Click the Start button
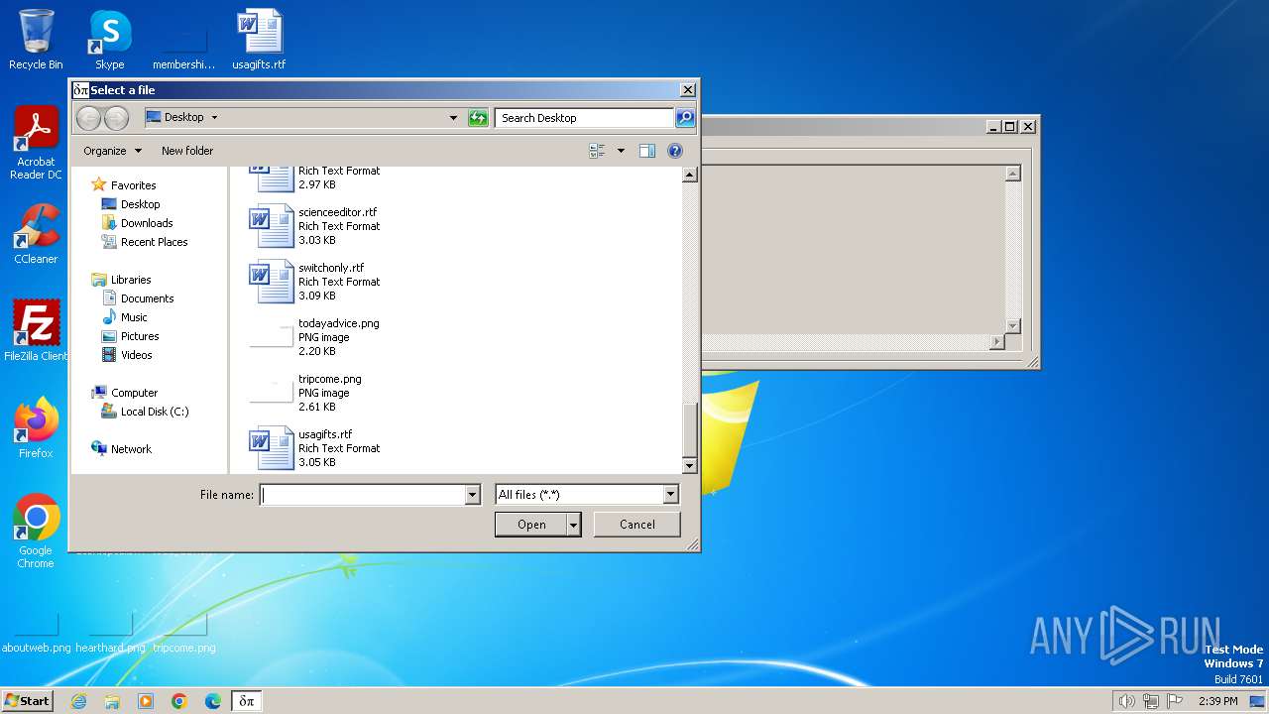 pyautogui.click(x=28, y=701)
